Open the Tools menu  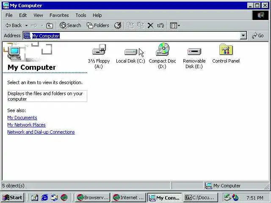tap(81, 15)
